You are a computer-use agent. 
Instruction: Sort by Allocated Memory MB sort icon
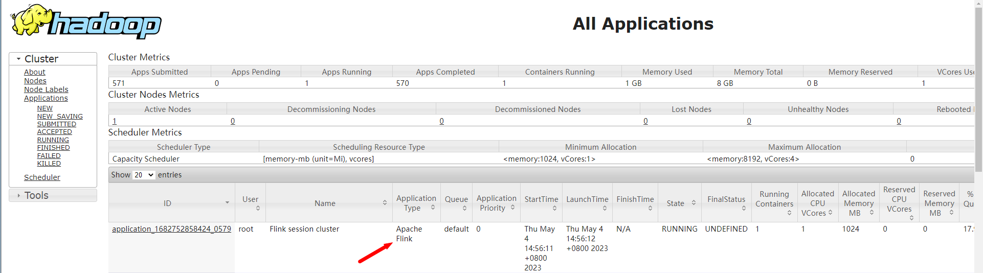coord(872,212)
